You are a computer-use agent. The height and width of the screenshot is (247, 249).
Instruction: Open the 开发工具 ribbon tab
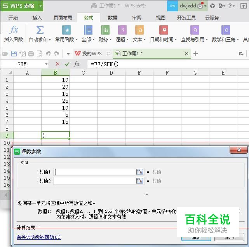(x=186, y=18)
